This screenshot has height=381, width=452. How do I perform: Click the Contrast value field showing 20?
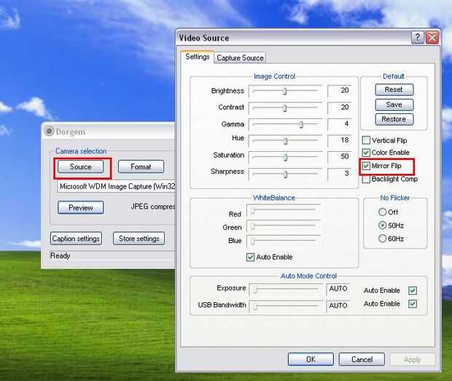tap(340, 107)
